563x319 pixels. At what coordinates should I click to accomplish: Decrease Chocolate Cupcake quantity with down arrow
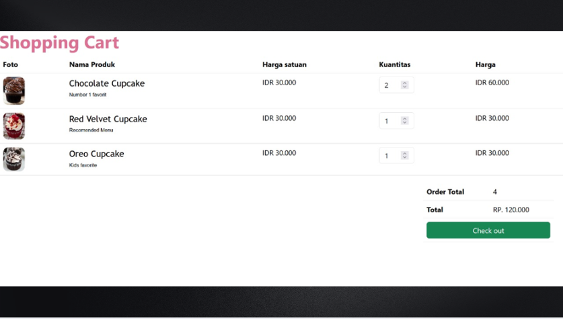click(405, 87)
